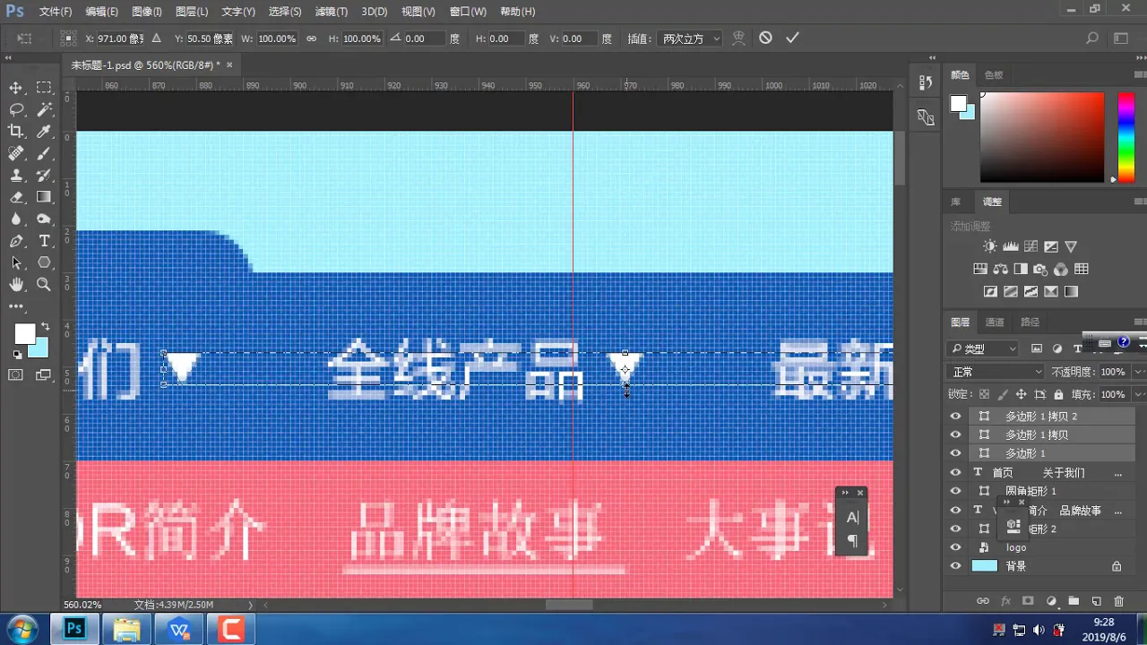Screen dimensions: 1147x645
Task: Cancel the transform with the circle-slash icon
Action: [x=765, y=39]
